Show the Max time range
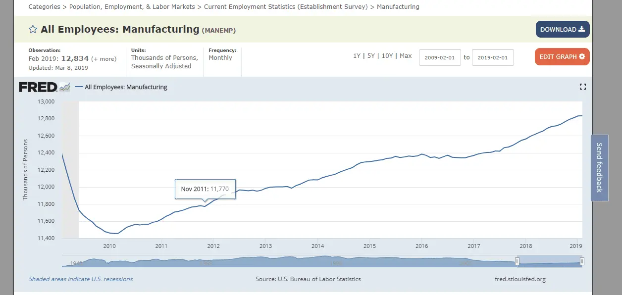The height and width of the screenshot is (295, 622). pyautogui.click(x=406, y=56)
